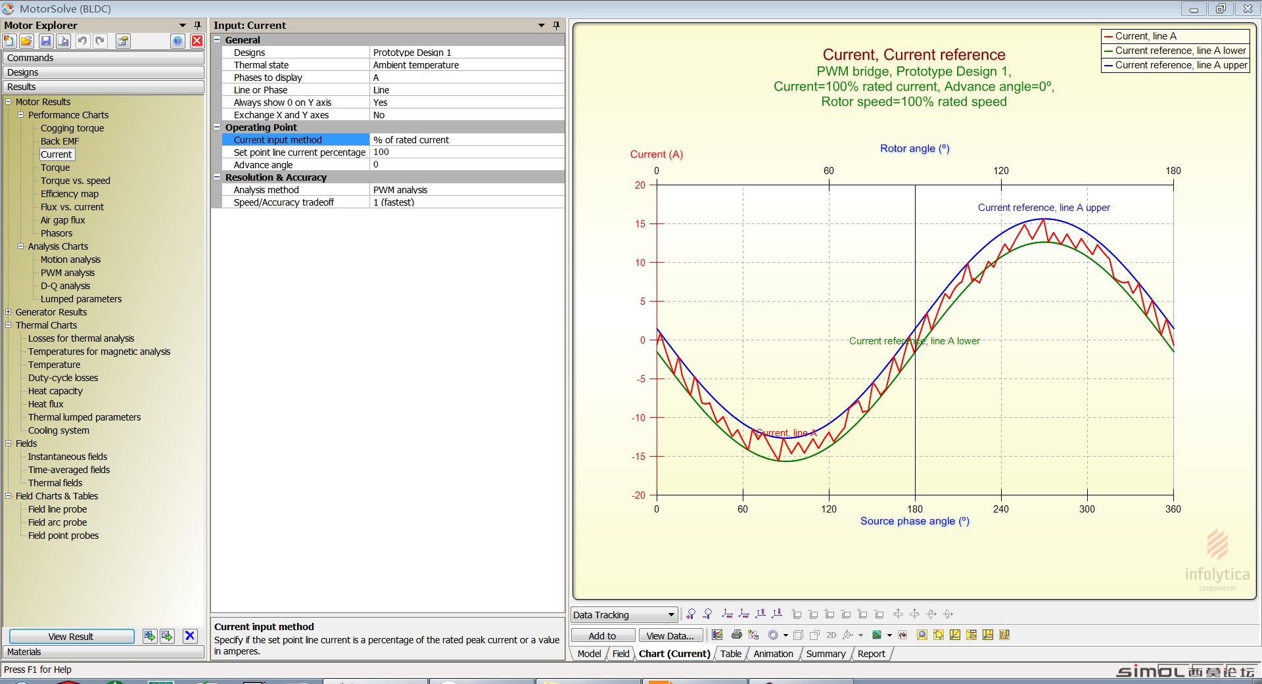Click the new model icon in Motor Explorer
The width and height of the screenshot is (1262, 684).
click(x=9, y=41)
